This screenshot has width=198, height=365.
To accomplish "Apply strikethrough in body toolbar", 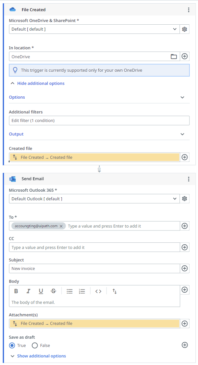I will (53, 291).
